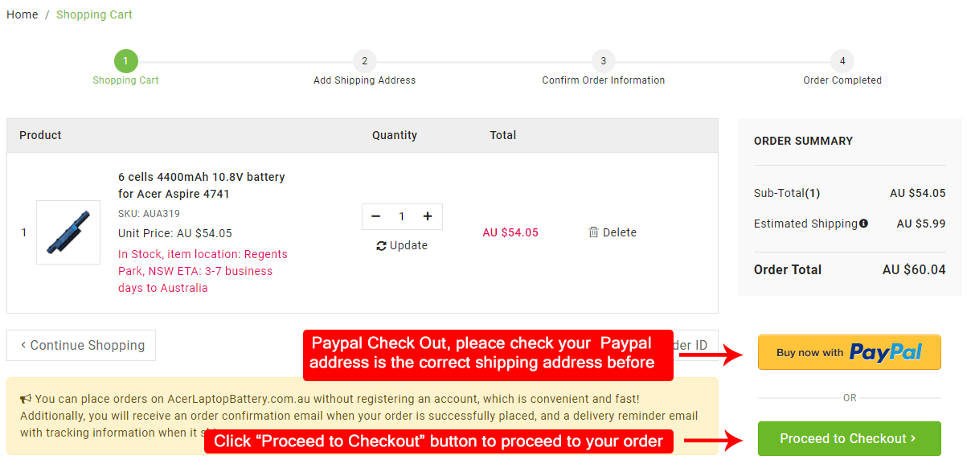The height and width of the screenshot is (472, 971).
Task: Click the megaphone announcement icon
Action: [26, 398]
